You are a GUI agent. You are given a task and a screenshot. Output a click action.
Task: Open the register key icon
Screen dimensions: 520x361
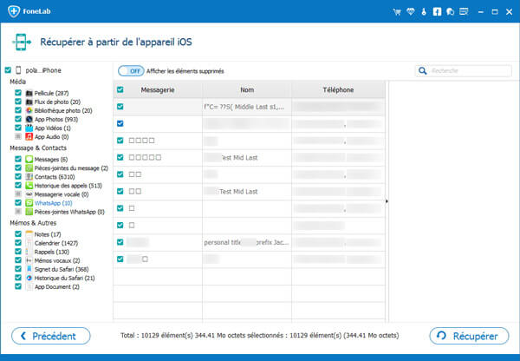pyautogui.click(x=424, y=11)
